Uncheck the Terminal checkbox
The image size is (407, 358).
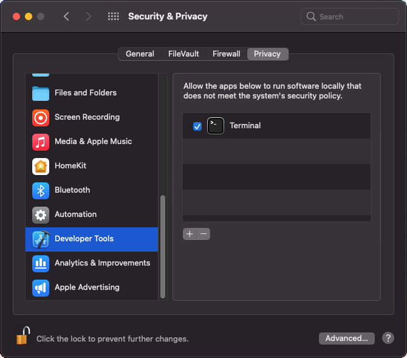click(x=197, y=126)
